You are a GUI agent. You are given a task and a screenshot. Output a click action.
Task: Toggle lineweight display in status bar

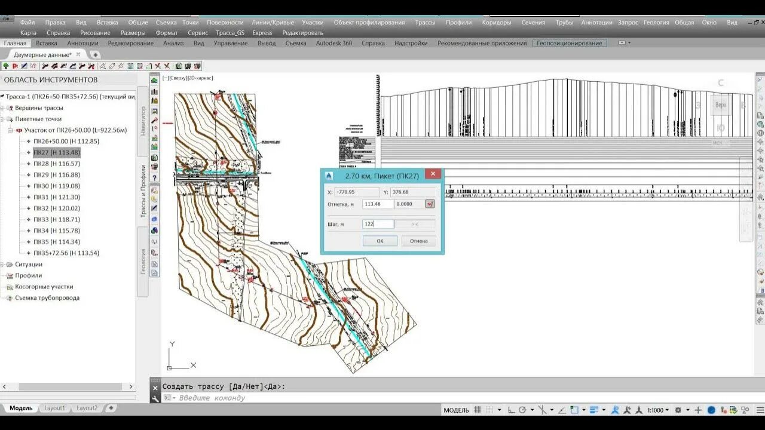[x=594, y=410]
